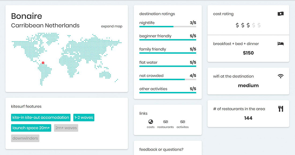The width and height of the screenshot is (295, 155).
Task: Click the nightlife rating bar
Action: pyautogui.click(x=167, y=26)
